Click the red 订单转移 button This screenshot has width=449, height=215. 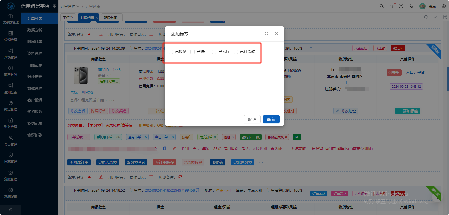click(165, 162)
